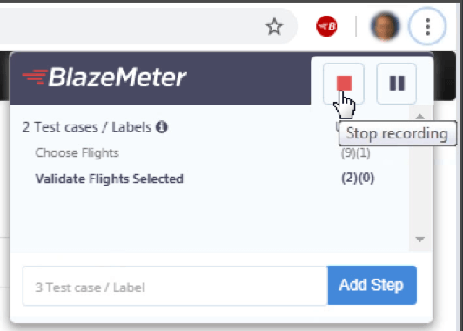Bookmark this page with the star icon

(274, 26)
